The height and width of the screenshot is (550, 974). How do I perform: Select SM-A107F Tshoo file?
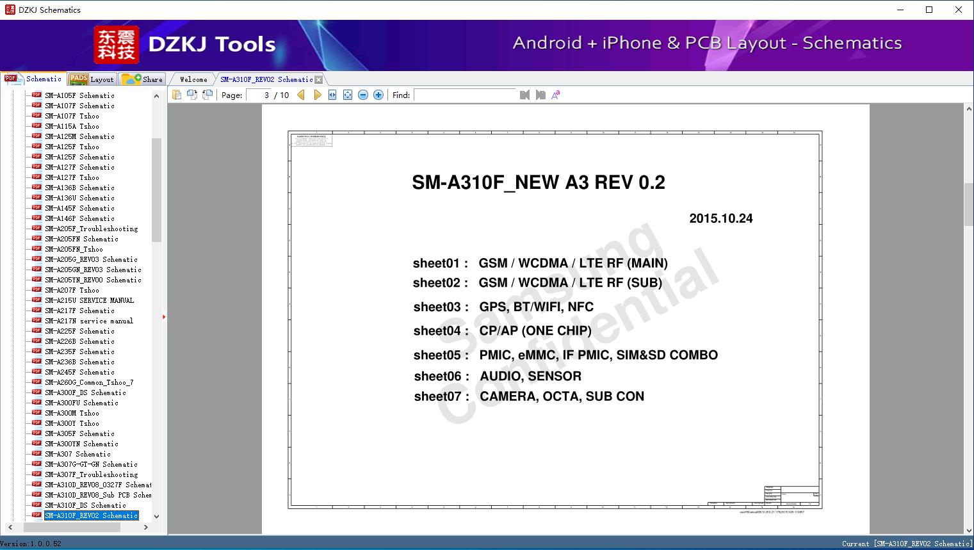pos(72,116)
